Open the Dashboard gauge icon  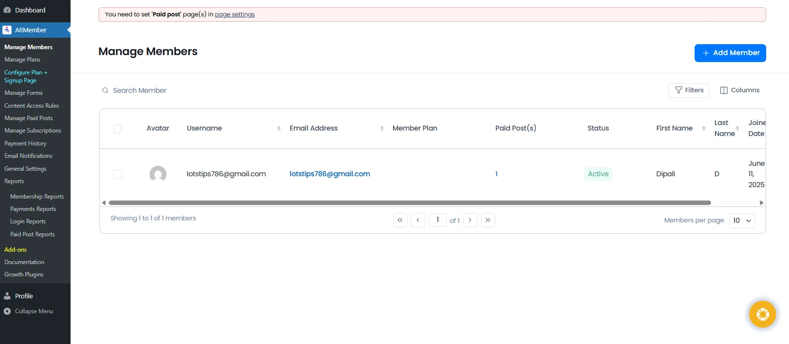7,10
